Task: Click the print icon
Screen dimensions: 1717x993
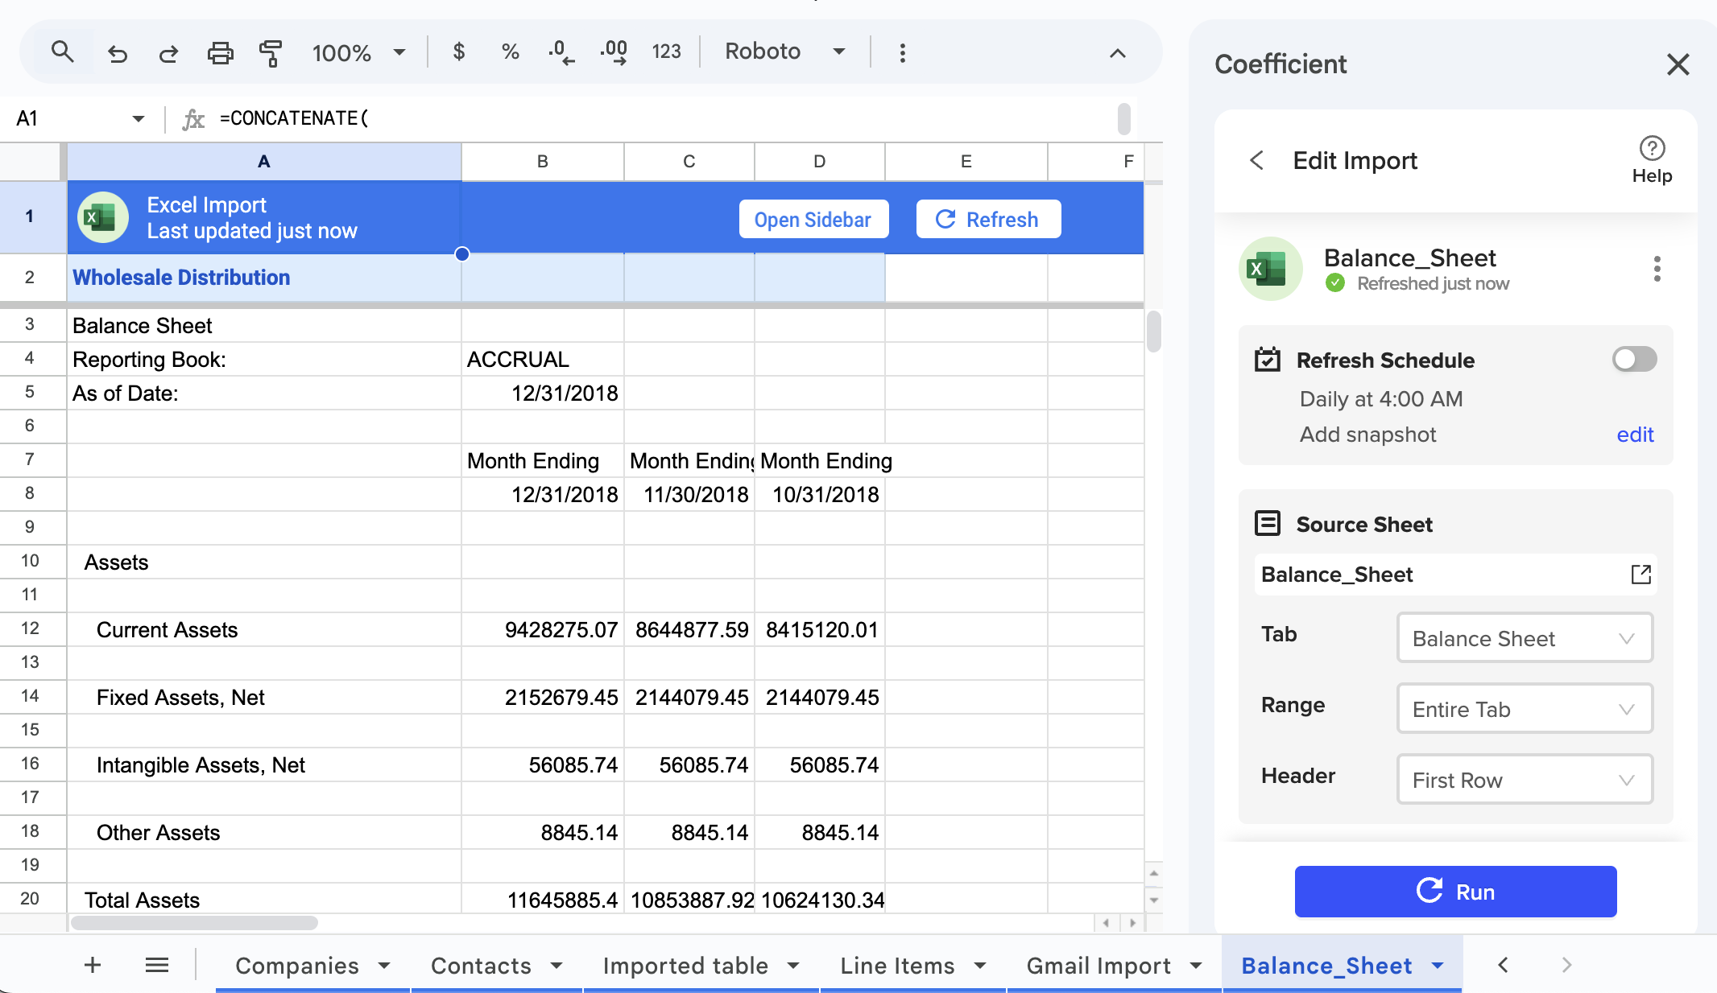Action: tap(220, 53)
